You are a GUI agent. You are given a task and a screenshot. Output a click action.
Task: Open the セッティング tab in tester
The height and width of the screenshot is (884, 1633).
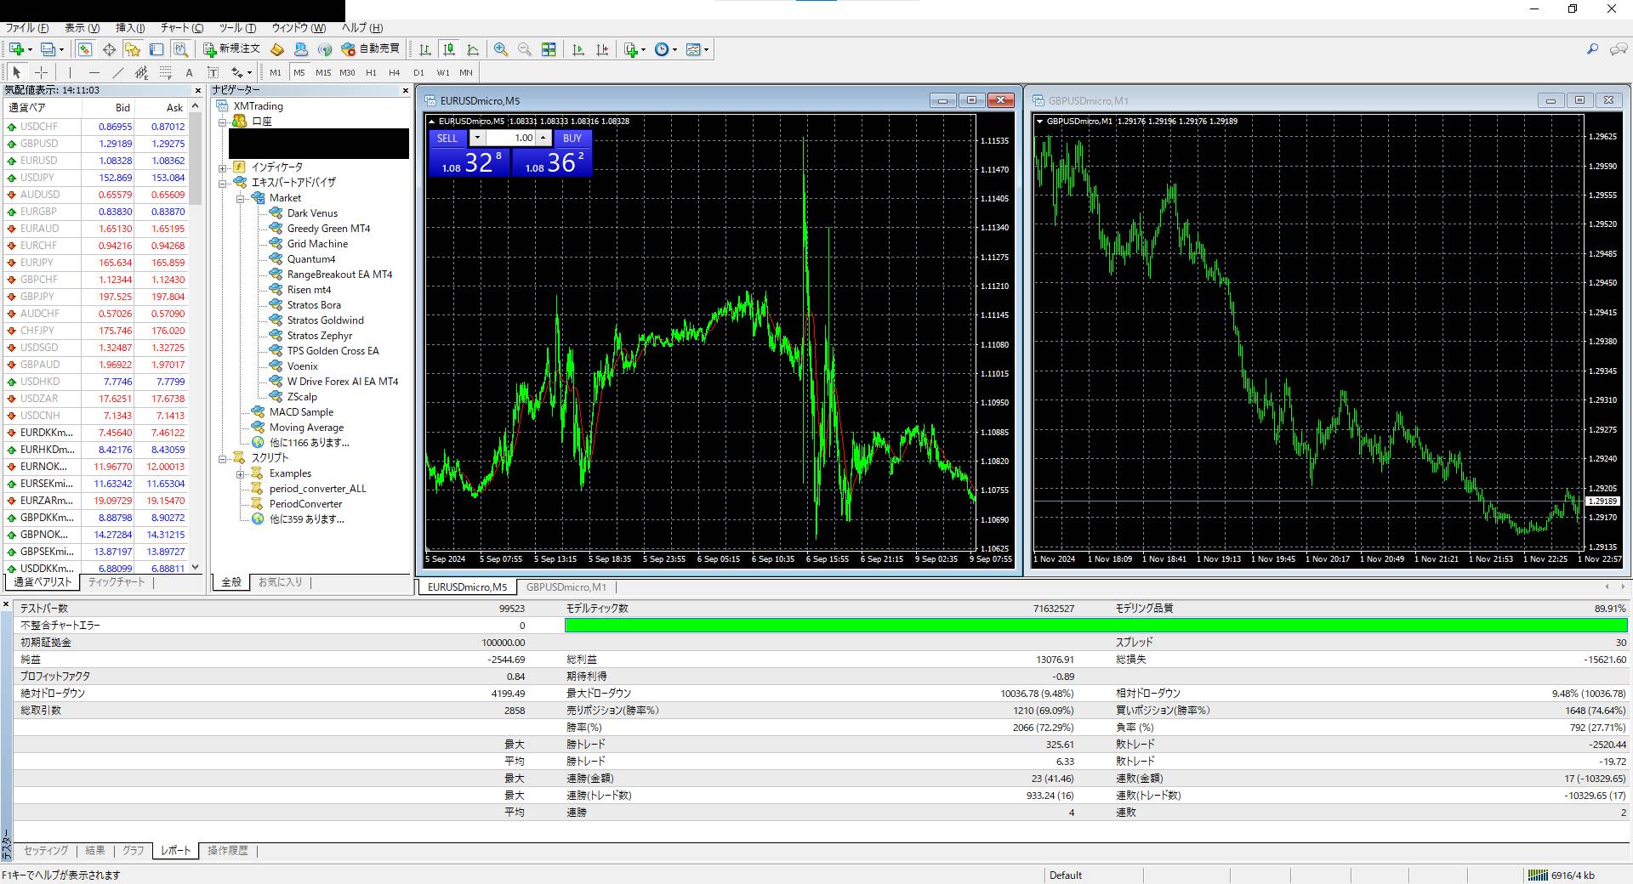click(x=46, y=851)
